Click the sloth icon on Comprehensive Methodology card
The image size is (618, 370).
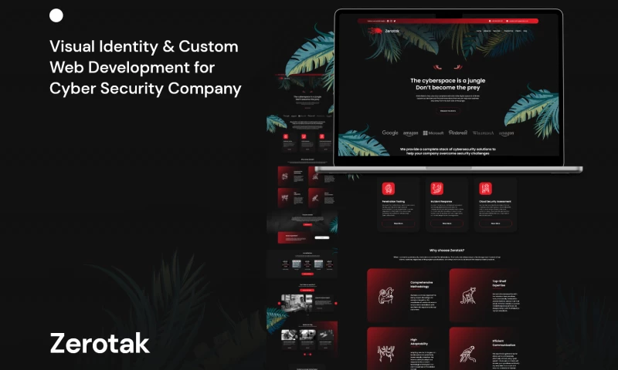(x=385, y=296)
